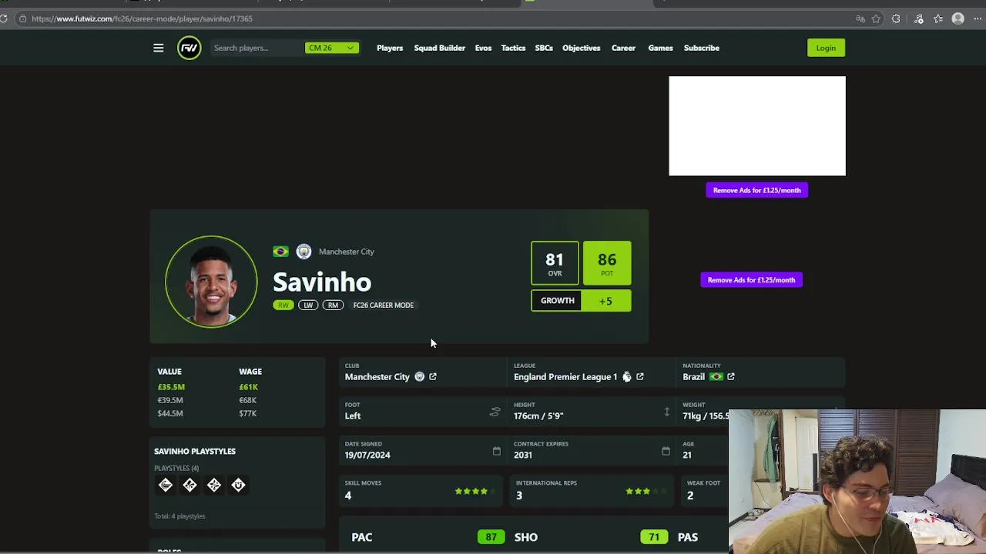
Task: Open the league external link icon
Action: pos(640,377)
